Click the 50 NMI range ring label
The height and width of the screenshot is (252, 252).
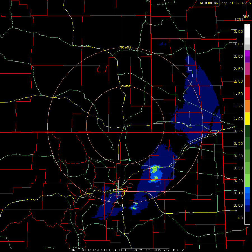point(125,86)
